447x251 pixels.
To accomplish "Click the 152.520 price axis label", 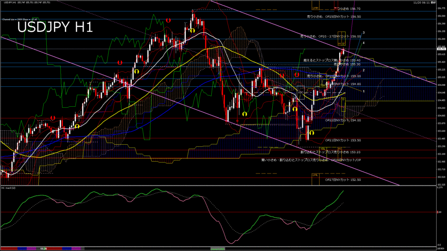I will [x=441, y=177].
